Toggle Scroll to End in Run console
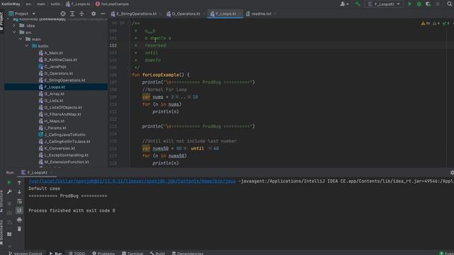 coord(19,210)
